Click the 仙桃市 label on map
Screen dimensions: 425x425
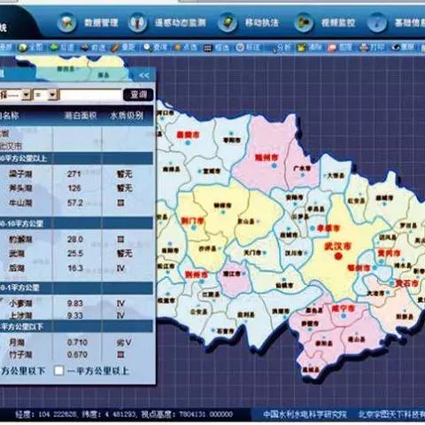tap(284, 285)
